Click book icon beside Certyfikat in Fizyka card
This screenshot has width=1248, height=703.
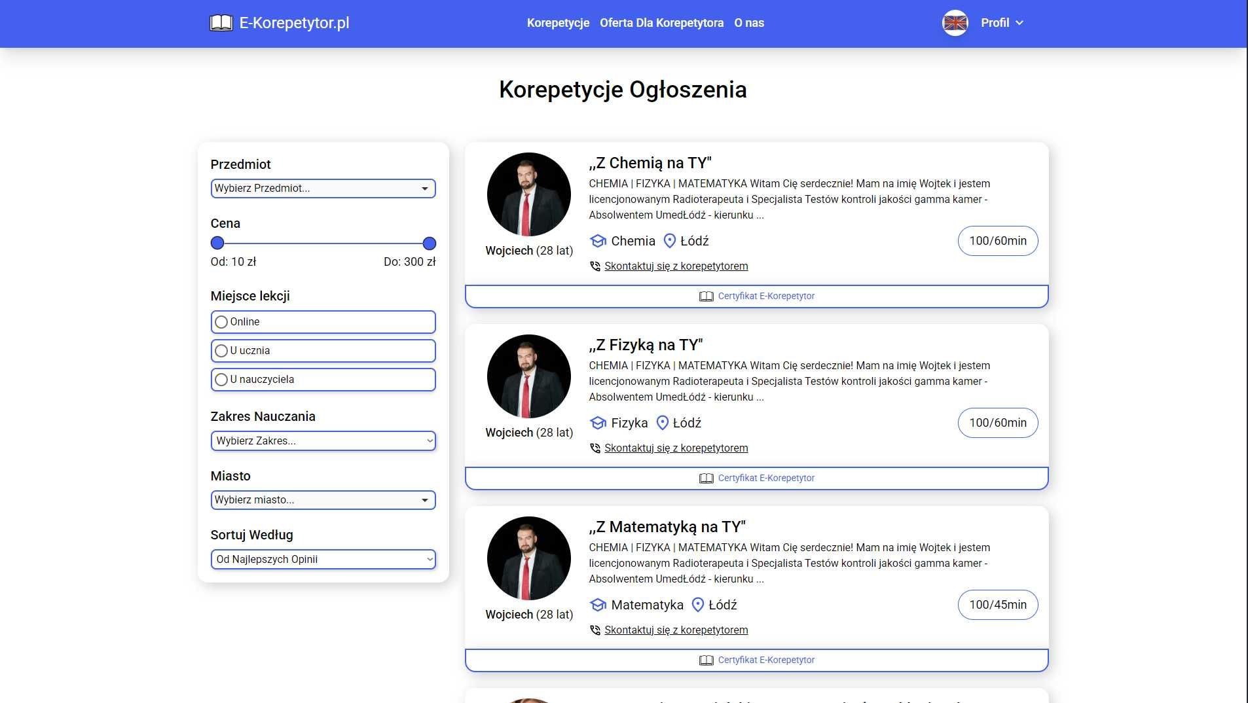(x=706, y=478)
